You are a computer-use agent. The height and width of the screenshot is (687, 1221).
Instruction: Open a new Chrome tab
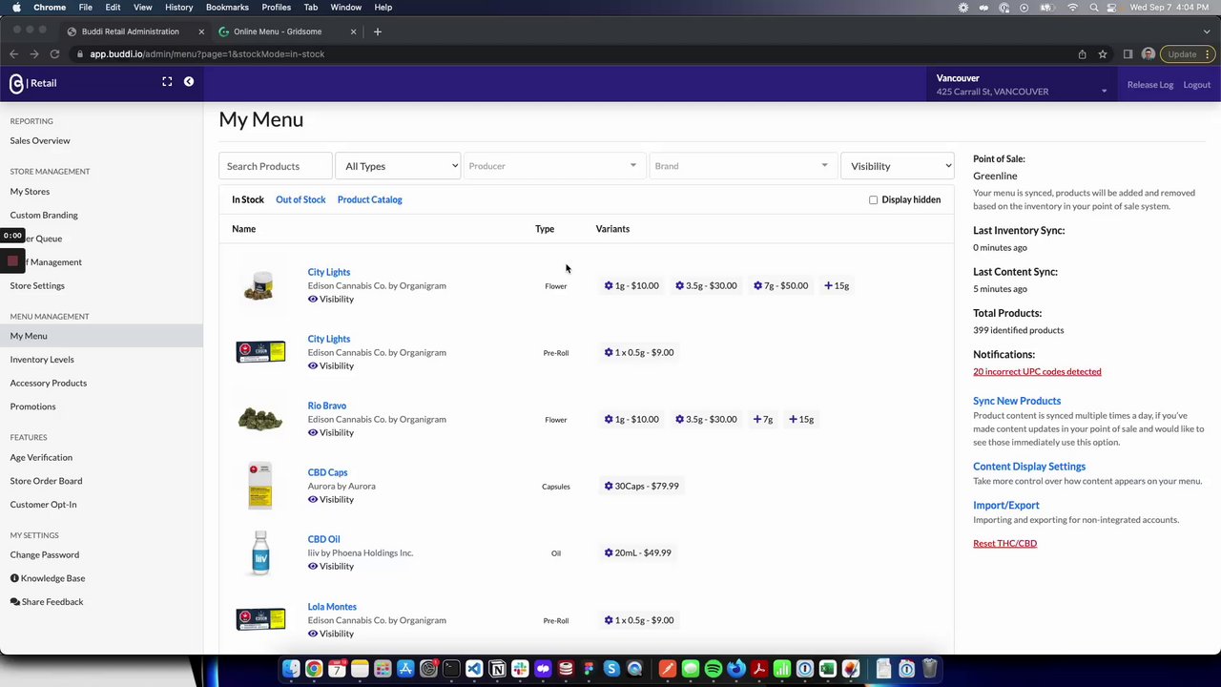[x=378, y=31]
